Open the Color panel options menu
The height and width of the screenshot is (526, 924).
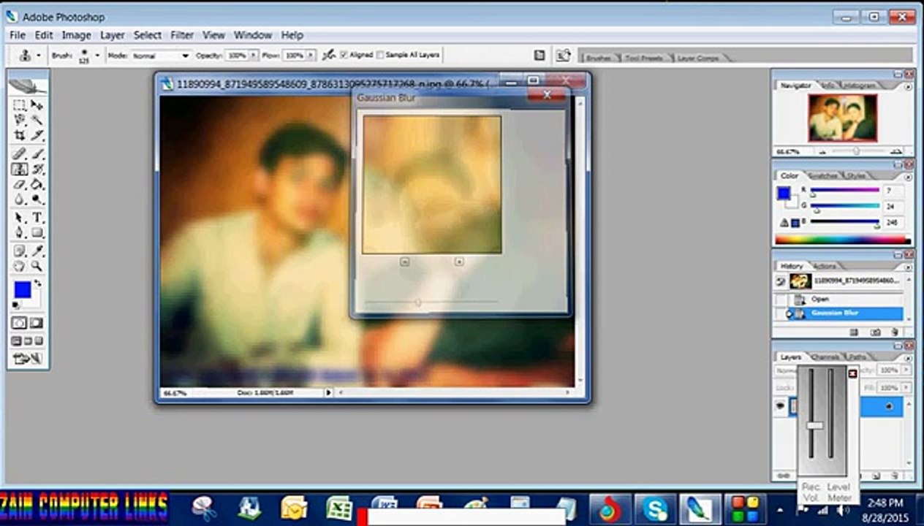pos(908,176)
